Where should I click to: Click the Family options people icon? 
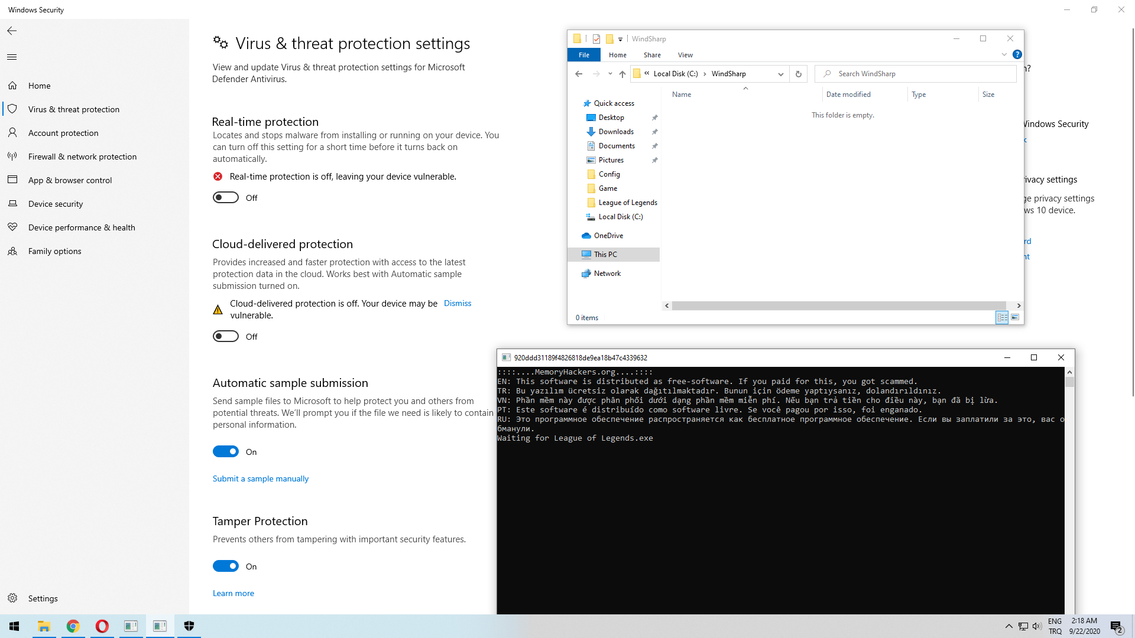[x=12, y=251]
